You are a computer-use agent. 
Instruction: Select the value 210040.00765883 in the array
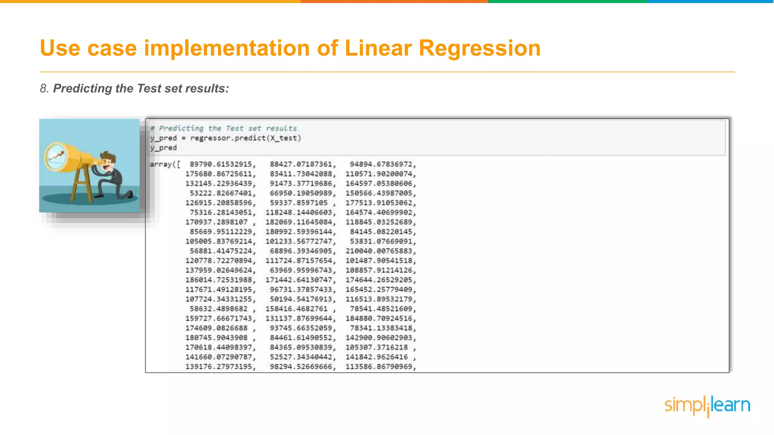tap(380, 250)
